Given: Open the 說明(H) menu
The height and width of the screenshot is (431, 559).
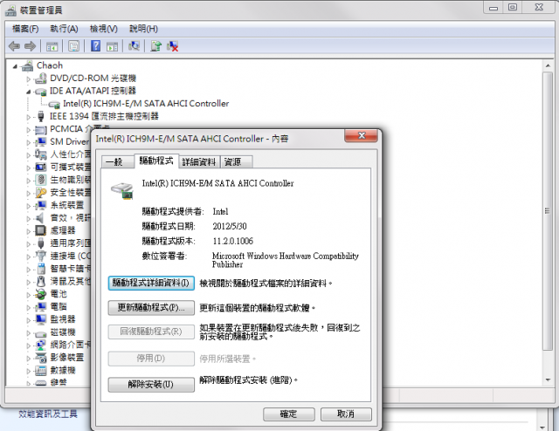Looking at the screenshot, I should (x=143, y=29).
